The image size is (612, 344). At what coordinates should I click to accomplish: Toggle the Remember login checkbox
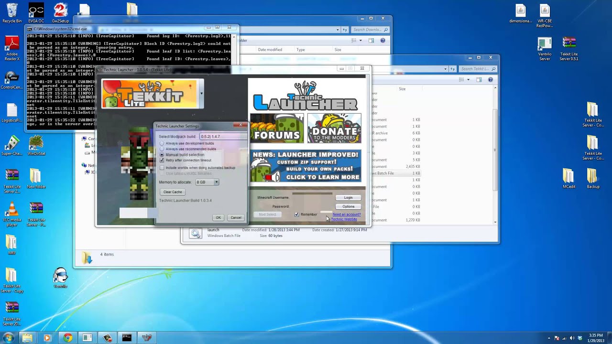click(x=296, y=215)
